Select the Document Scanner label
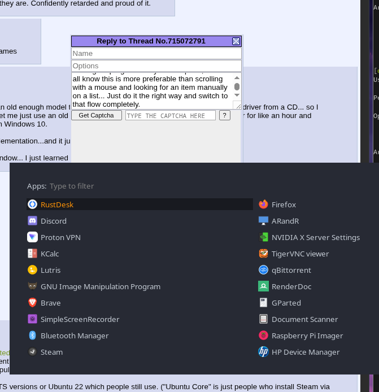The image size is (379, 392). (x=305, y=319)
